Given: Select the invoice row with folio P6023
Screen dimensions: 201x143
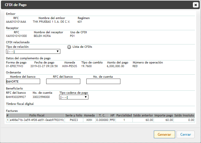Looking at the screenshot, I should [x=74, y=120].
